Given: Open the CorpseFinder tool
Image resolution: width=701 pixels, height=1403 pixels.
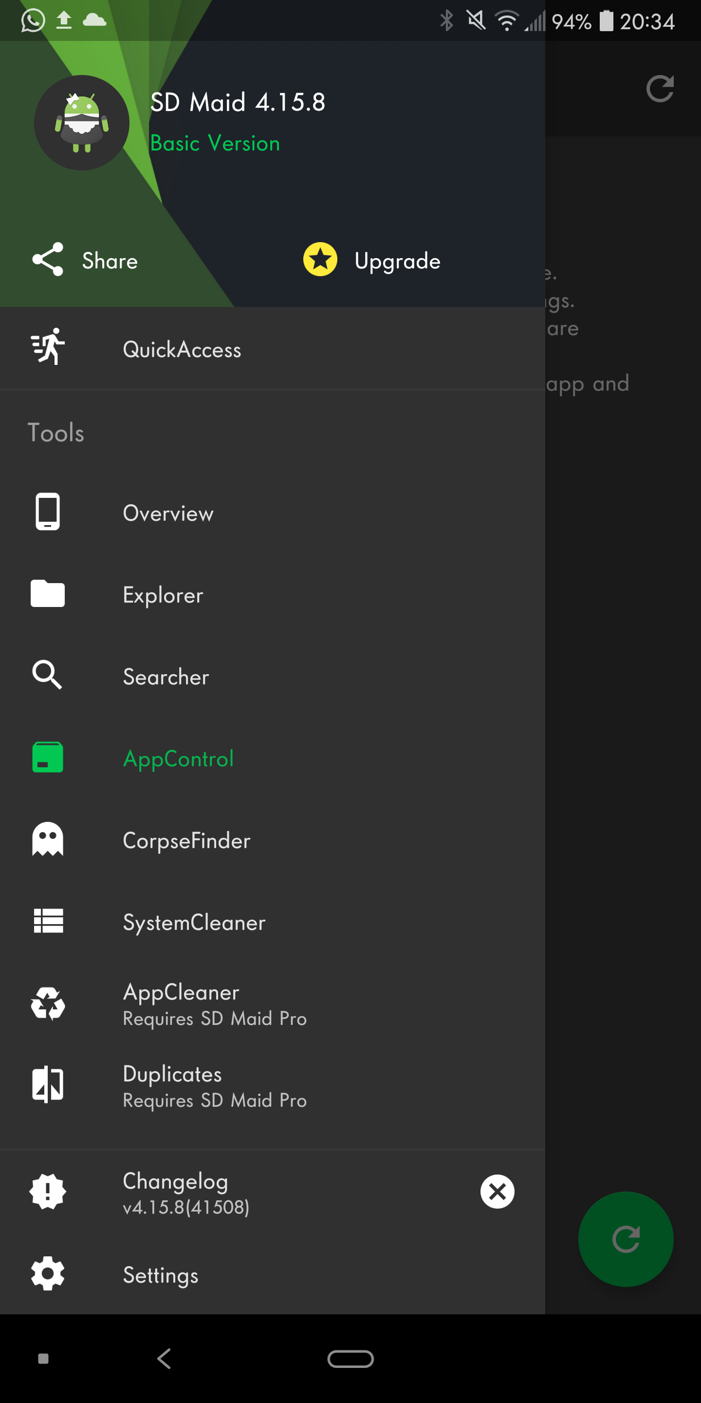Looking at the screenshot, I should click(272, 840).
